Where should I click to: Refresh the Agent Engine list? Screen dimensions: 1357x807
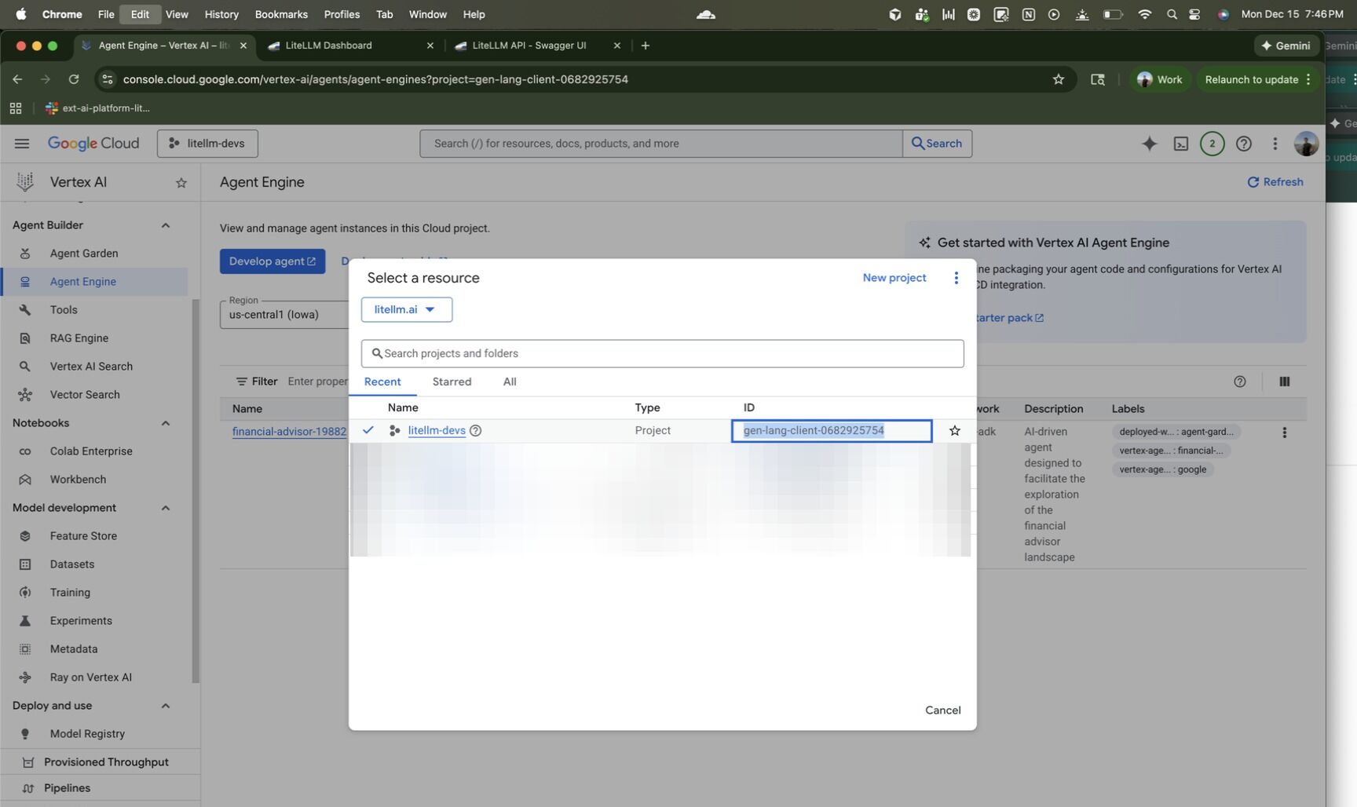click(1275, 182)
